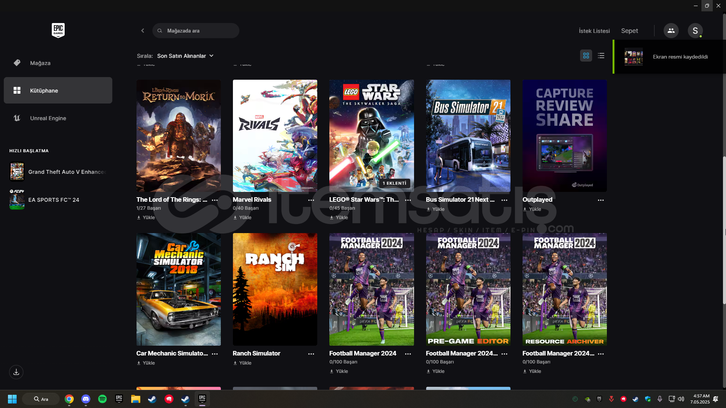Open the S profile avatar
Viewport: 726px width, 408px height.
[x=695, y=31]
